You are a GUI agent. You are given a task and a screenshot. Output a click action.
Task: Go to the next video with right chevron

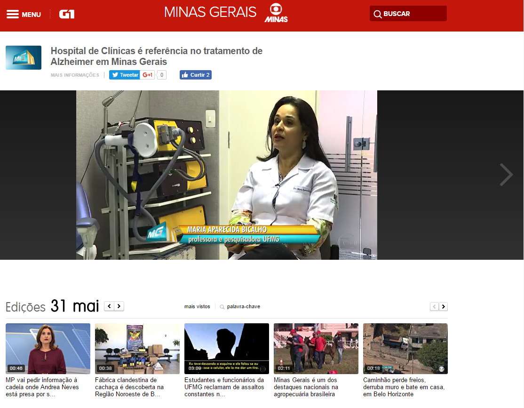tap(506, 174)
